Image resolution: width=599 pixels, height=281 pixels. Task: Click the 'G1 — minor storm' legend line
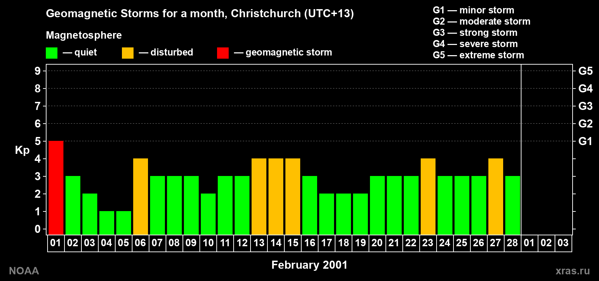(x=474, y=10)
